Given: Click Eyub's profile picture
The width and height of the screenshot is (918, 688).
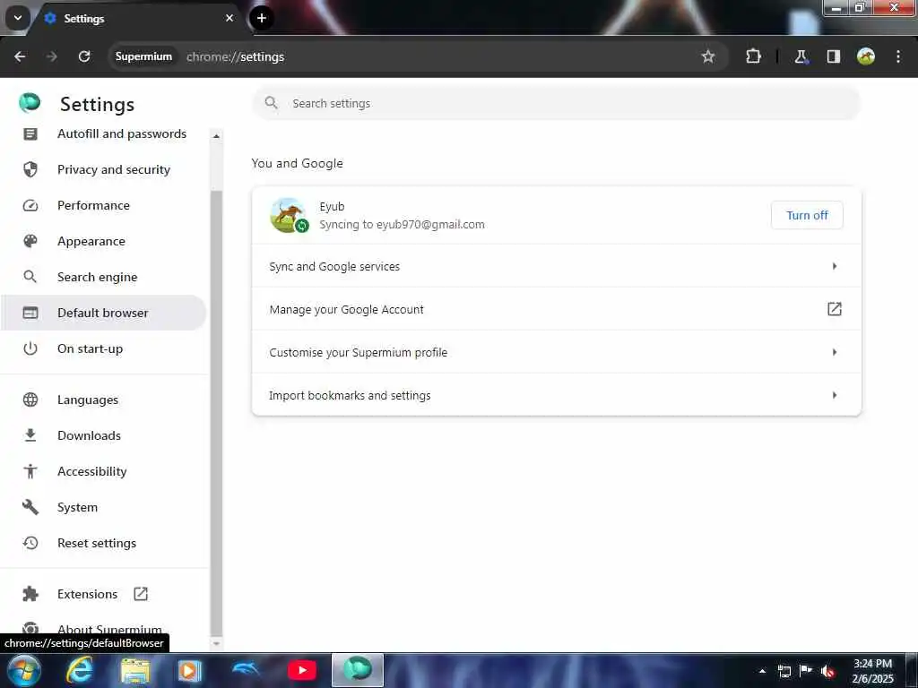Looking at the screenshot, I should pos(288,215).
